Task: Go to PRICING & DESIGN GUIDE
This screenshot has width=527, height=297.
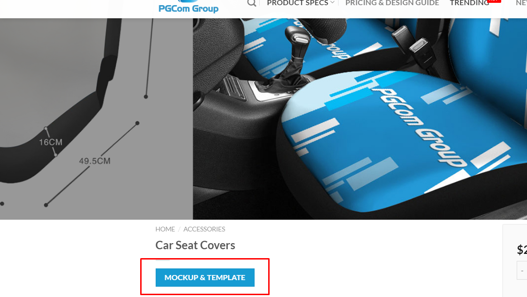Action: click(392, 3)
